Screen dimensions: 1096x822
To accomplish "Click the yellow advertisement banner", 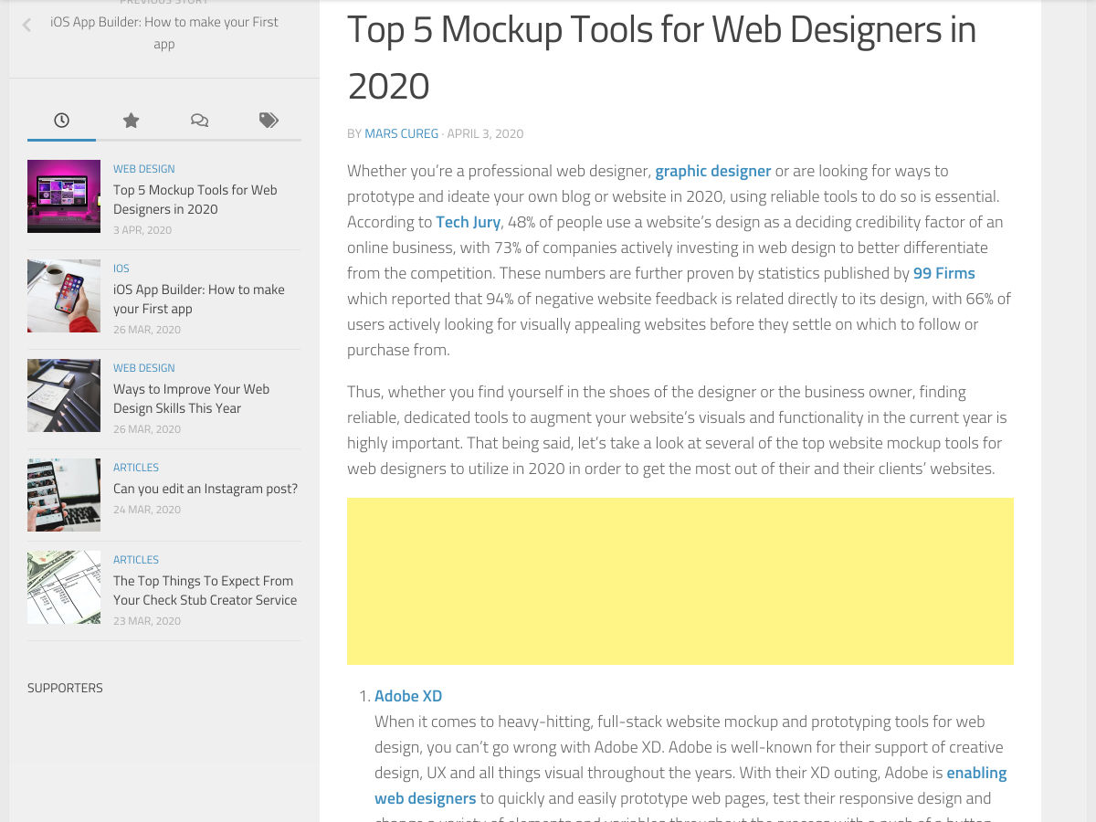I will [680, 581].
